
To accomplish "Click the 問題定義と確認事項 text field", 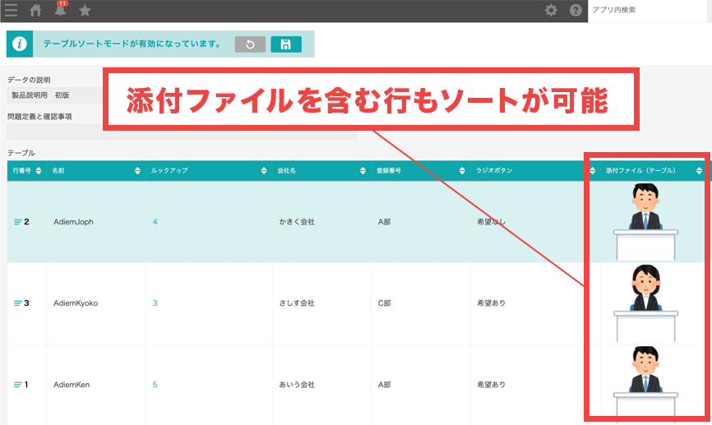I will tap(181, 132).
